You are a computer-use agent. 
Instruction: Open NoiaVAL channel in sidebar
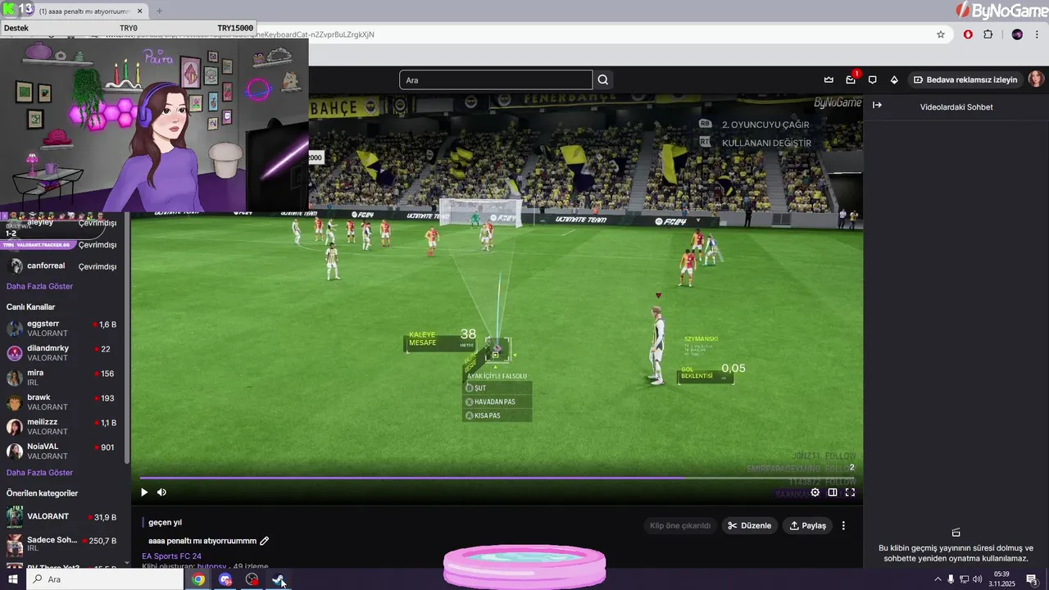coord(61,452)
